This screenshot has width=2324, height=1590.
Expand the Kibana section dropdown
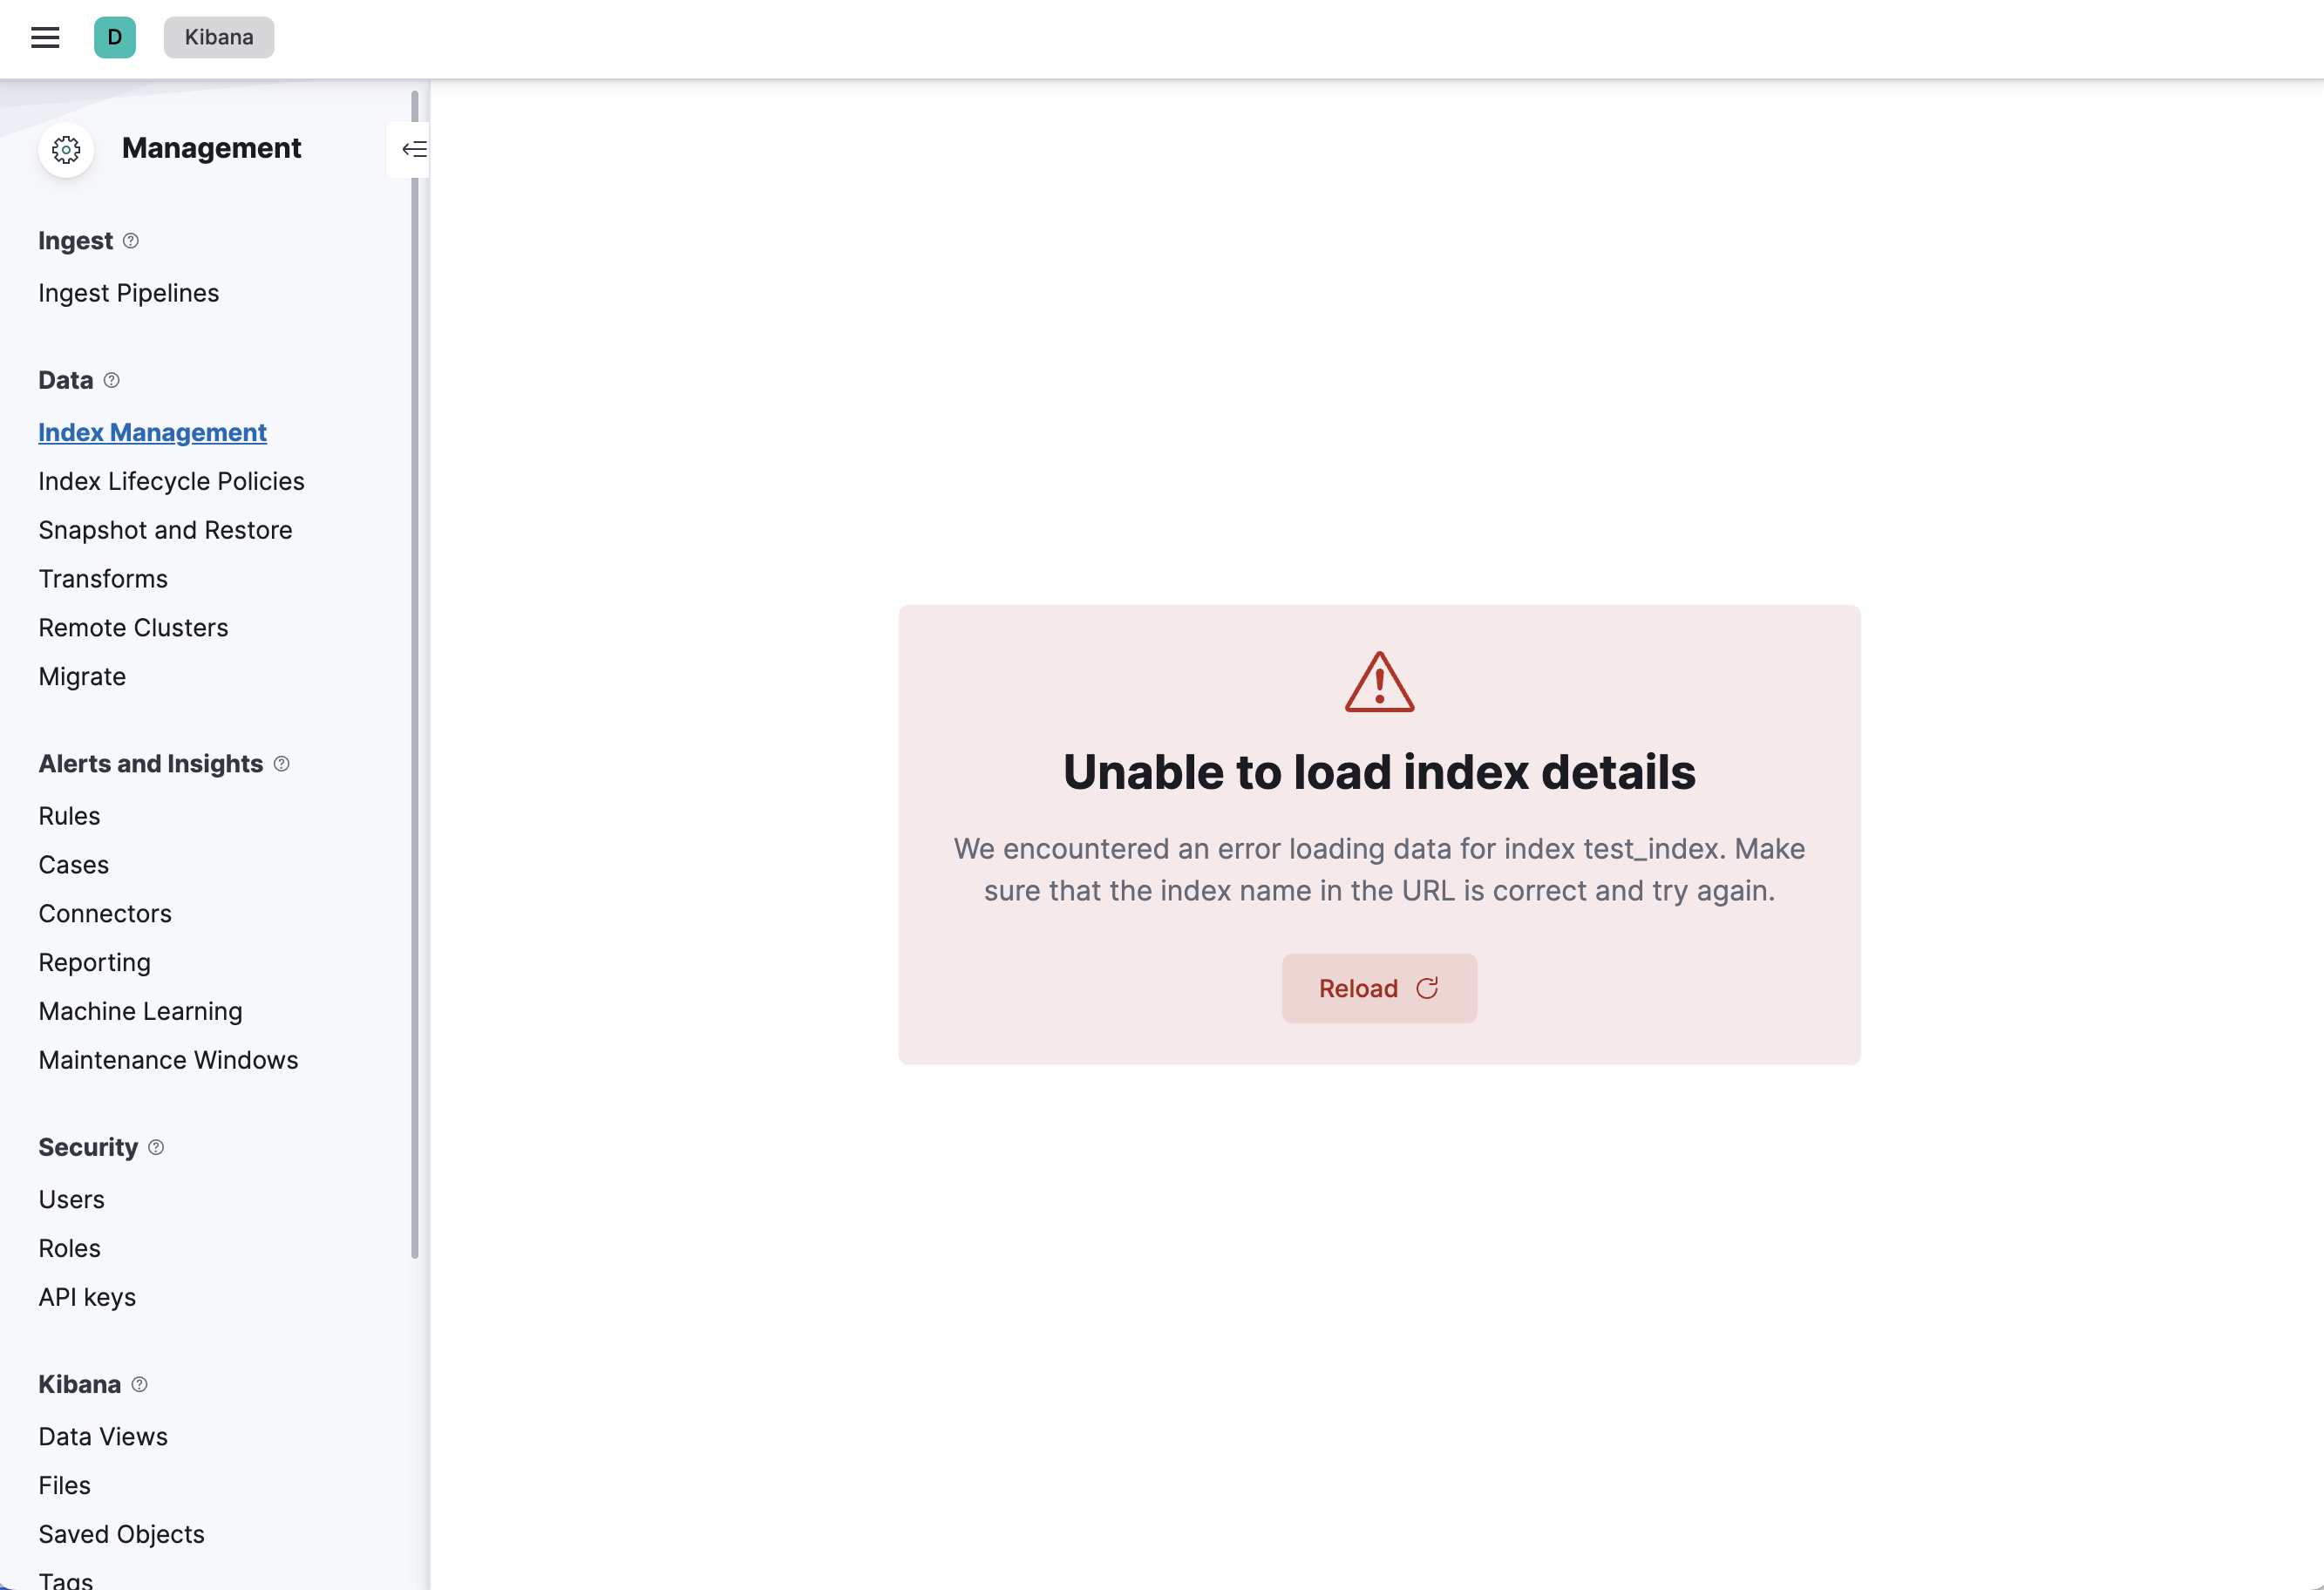tap(79, 1383)
